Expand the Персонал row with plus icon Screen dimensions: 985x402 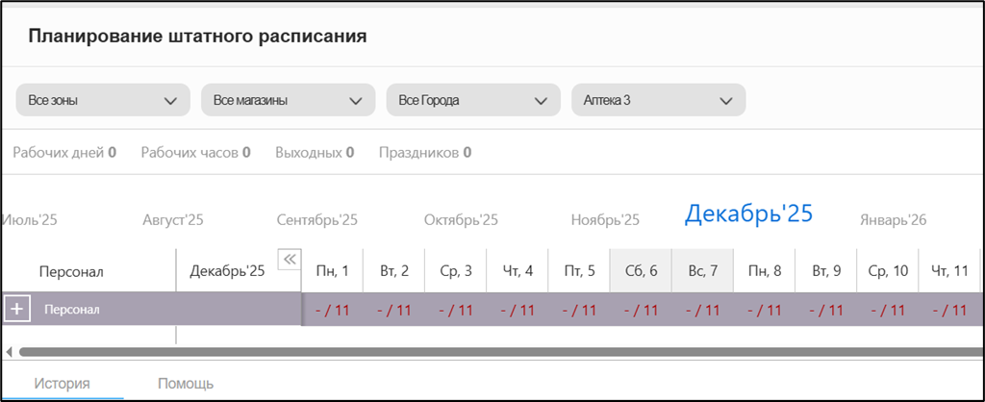coord(16,310)
